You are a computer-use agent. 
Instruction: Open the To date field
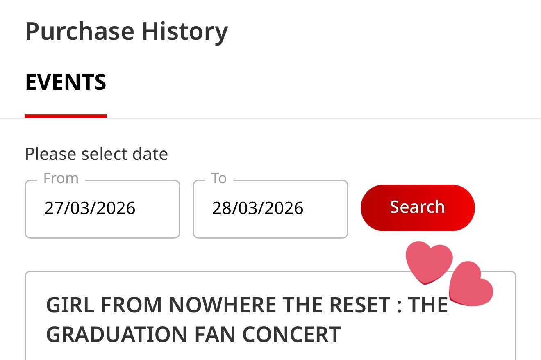click(270, 209)
